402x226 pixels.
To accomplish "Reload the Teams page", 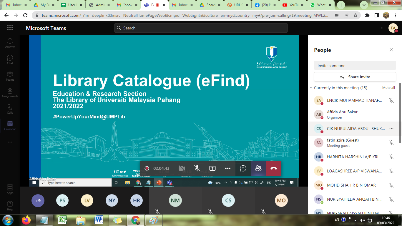I will [x=25, y=15].
